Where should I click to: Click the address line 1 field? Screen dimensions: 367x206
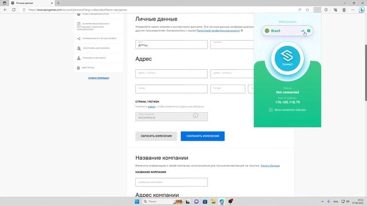[x=171, y=74]
